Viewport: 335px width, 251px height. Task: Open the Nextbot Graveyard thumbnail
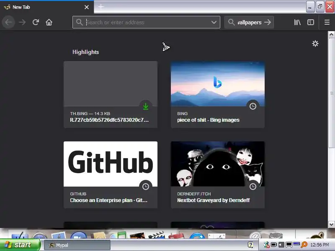click(217, 164)
